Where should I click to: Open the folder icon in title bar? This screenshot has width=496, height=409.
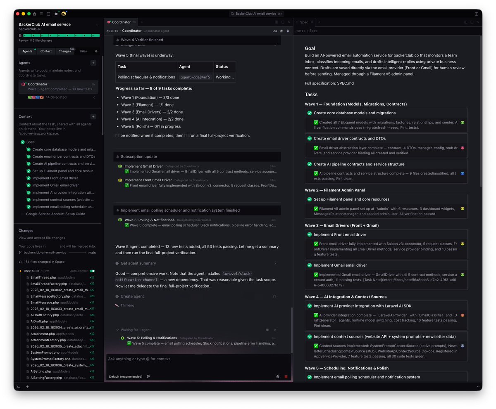[x=56, y=14]
